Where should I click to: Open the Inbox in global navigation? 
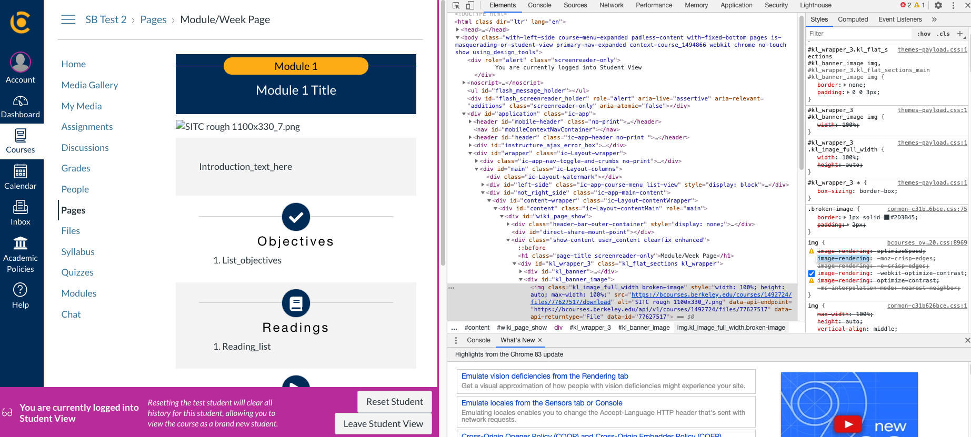click(x=21, y=212)
